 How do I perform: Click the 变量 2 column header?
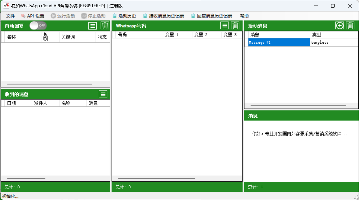pos(207,35)
